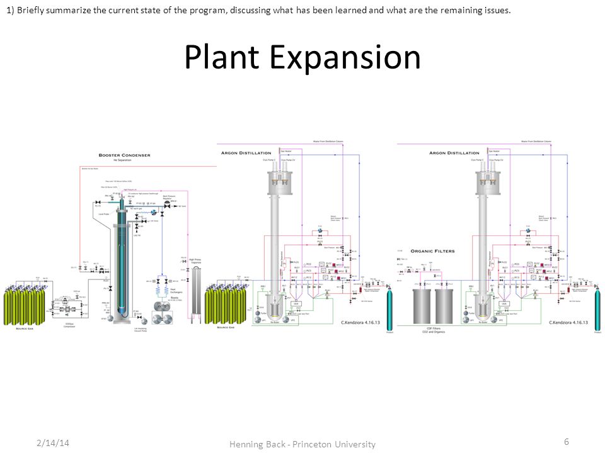The image size is (605, 453).
Task: Select the "Organic Filters" heading
Action: point(432,251)
